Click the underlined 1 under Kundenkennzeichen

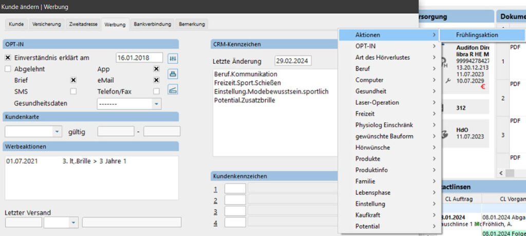[x=216, y=189]
